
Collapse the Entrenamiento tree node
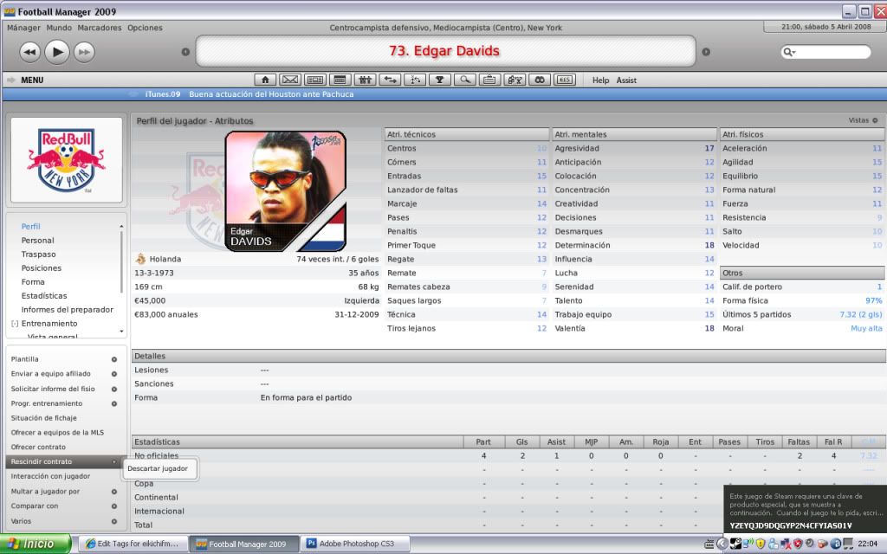[15, 324]
